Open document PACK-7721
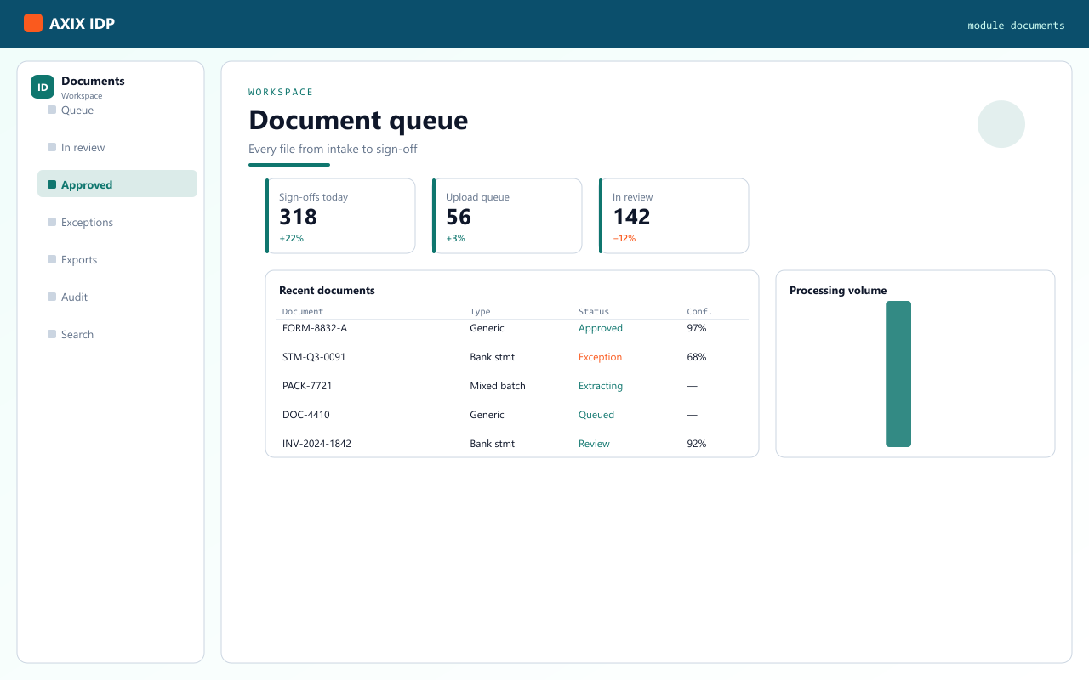1089x680 pixels. click(307, 386)
